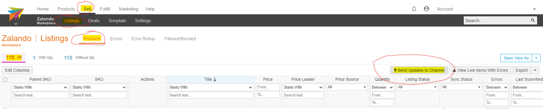Expand the Account menu arrow
The image size is (543, 109).
[534, 9]
